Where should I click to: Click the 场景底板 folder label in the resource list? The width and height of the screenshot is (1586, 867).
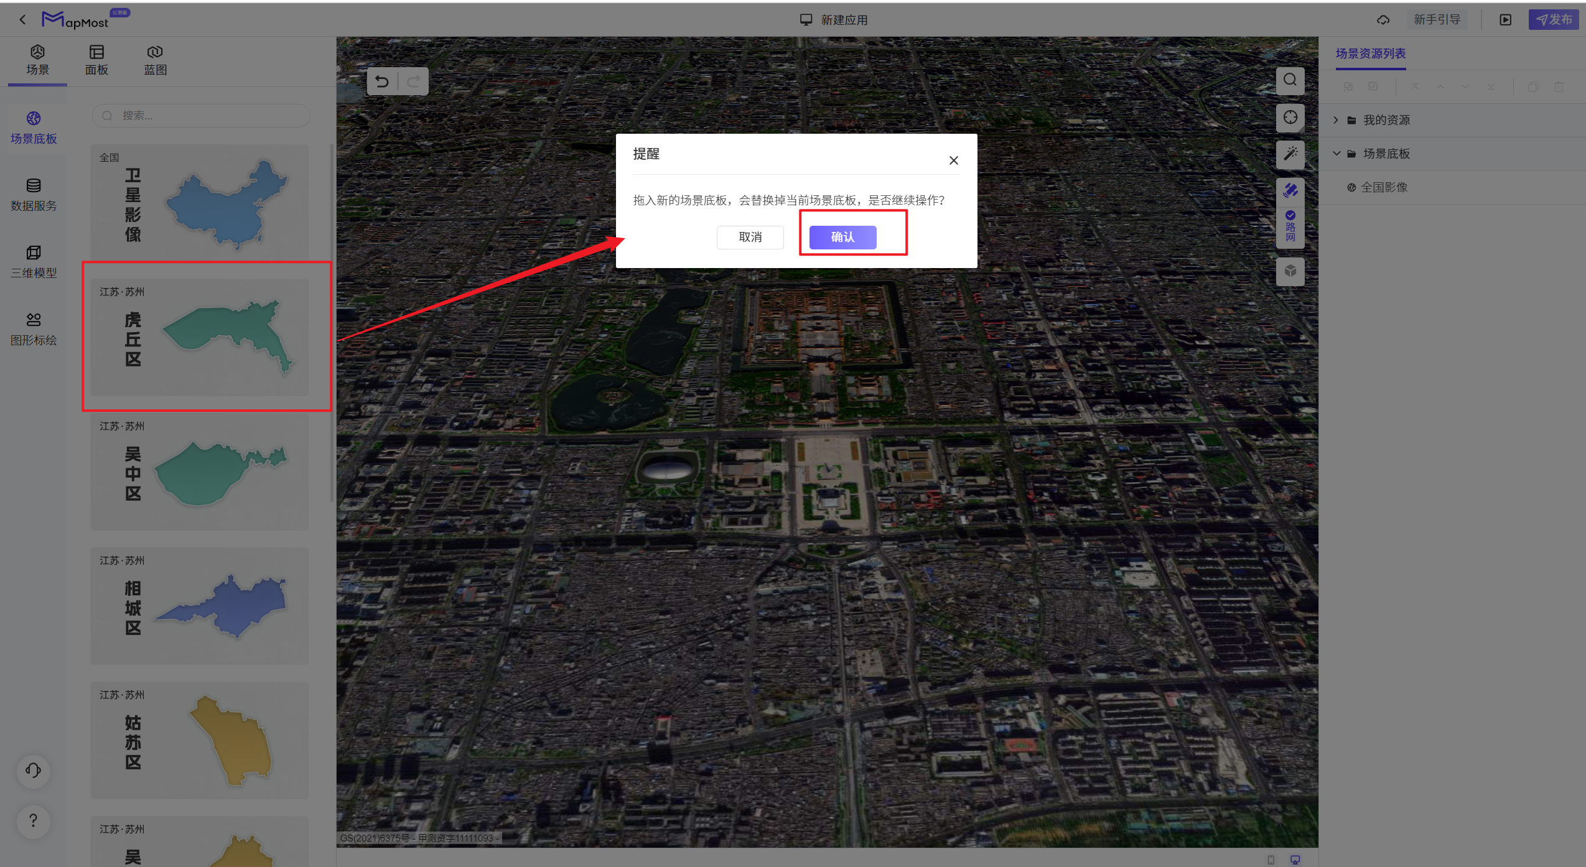pyautogui.click(x=1386, y=154)
